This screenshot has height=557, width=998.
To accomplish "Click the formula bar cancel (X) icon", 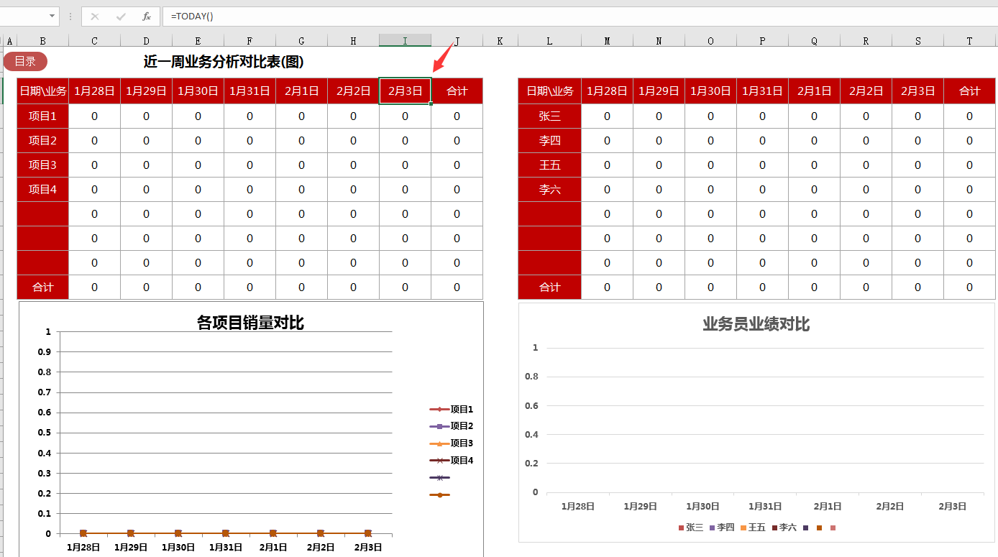I will [95, 16].
